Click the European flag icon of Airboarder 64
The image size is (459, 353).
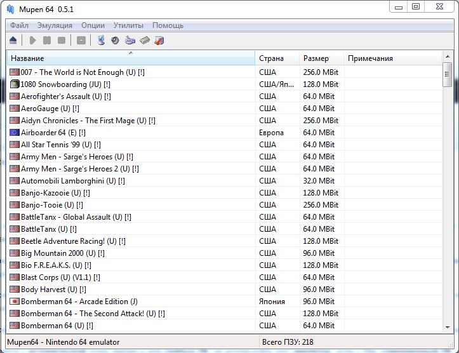click(15, 133)
